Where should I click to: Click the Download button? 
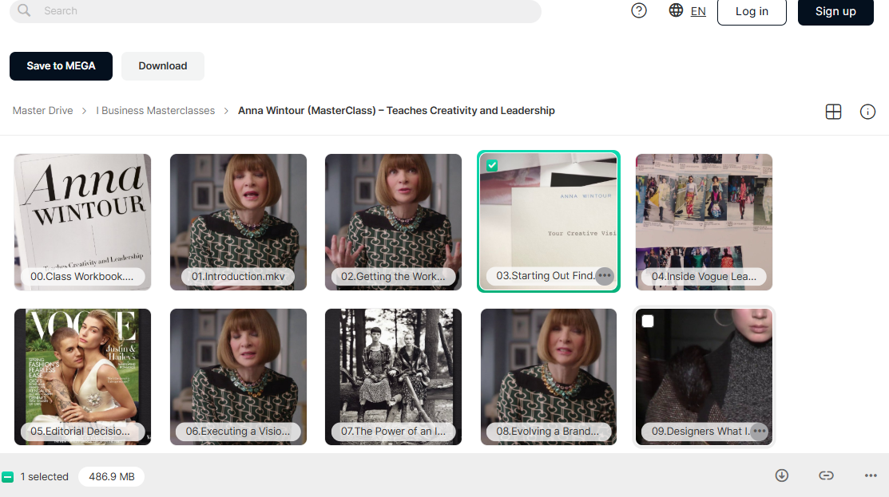pyautogui.click(x=163, y=65)
